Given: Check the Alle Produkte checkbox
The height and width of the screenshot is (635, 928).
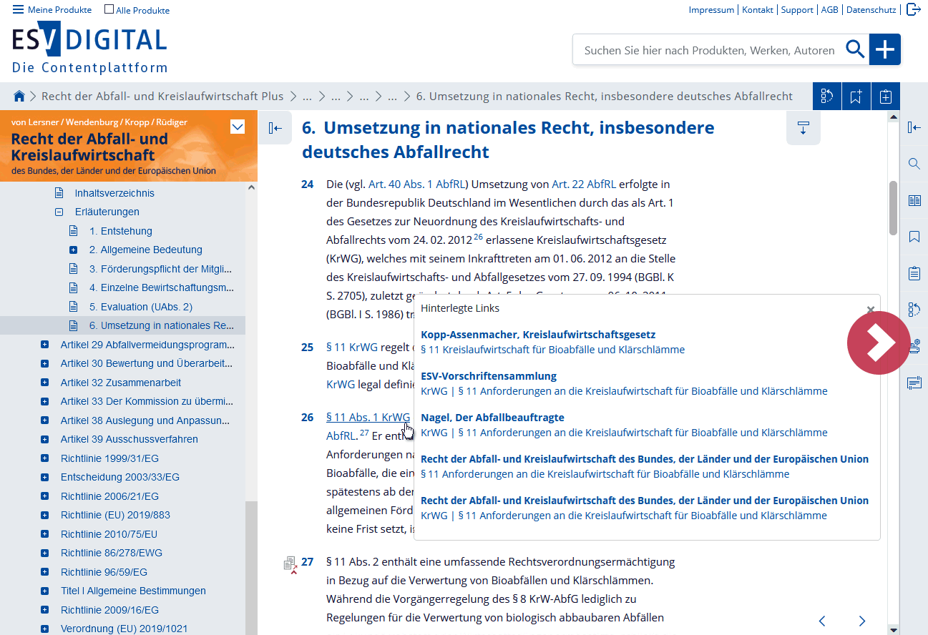Looking at the screenshot, I should tap(109, 9).
